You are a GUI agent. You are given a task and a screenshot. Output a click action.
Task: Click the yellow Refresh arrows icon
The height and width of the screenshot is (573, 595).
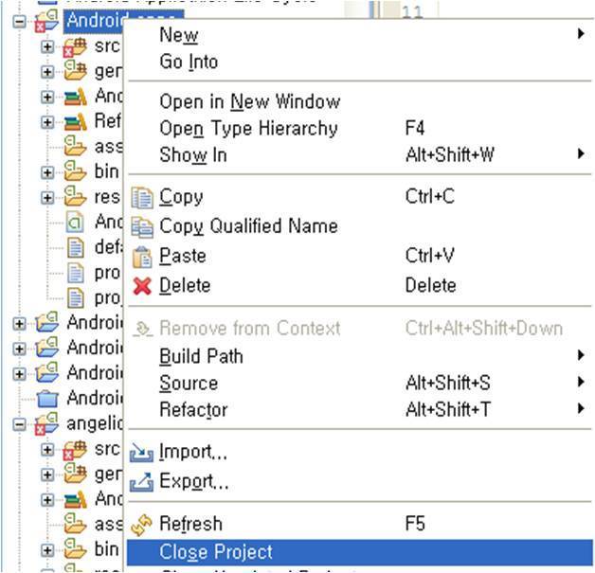coord(141,525)
